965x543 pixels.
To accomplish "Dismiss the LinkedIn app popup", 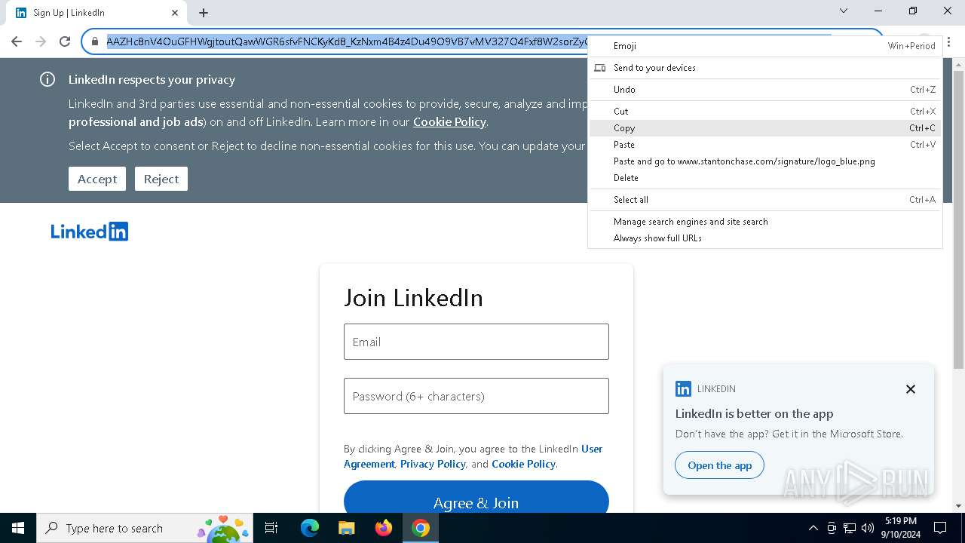I will click(x=911, y=389).
